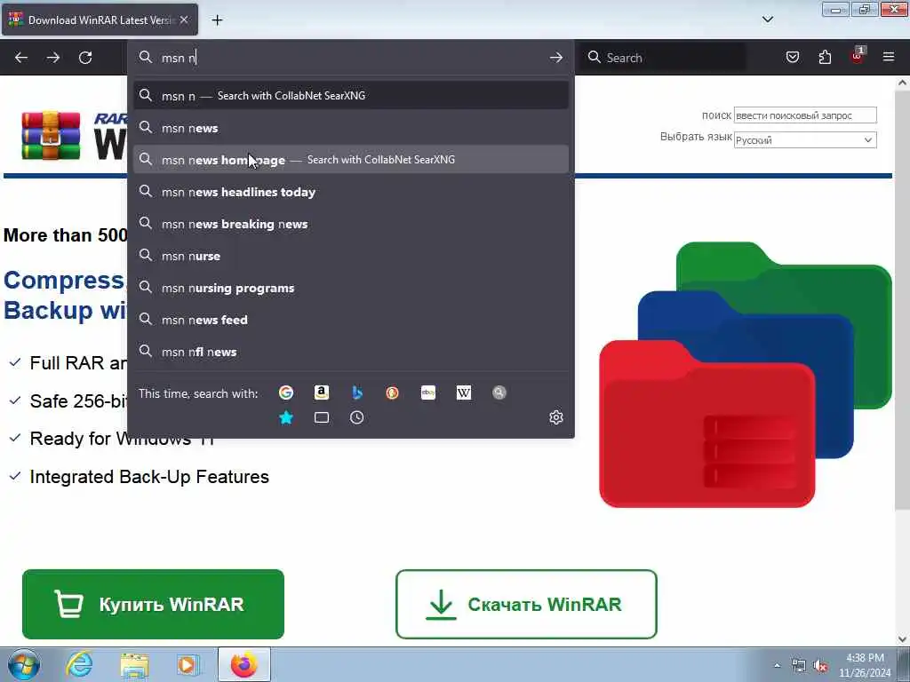Search in open Tabs icon
Viewport: 910px width, 682px height.
click(x=322, y=417)
